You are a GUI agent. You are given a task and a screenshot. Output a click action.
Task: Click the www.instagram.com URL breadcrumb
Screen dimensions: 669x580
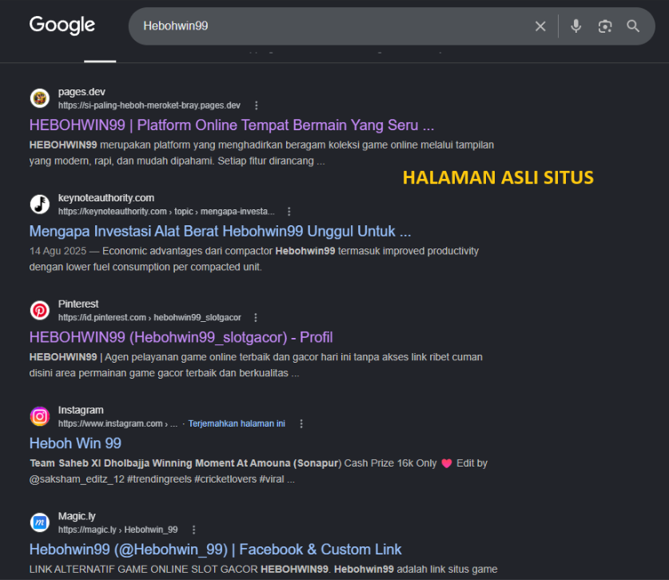point(117,423)
